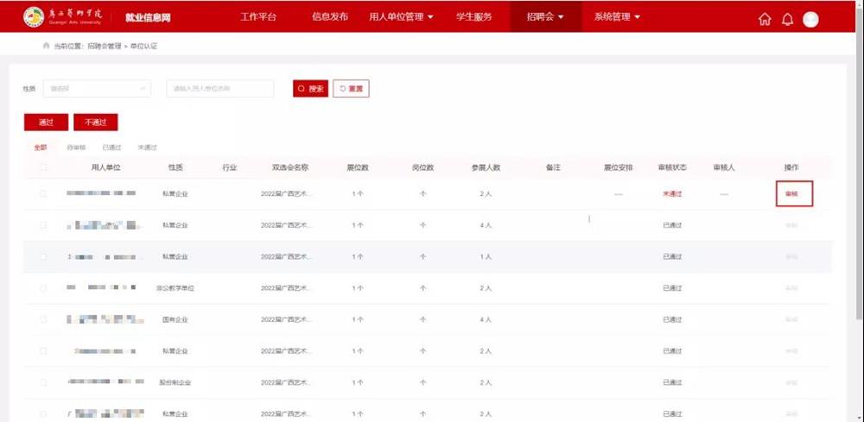The height and width of the screenshot is (422, 864).
Task: Expand the 系统管理 menu
Action: pyautogui.click(x=617, y=16)
